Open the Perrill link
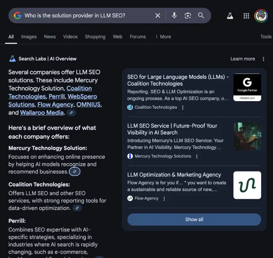This screenshot has height=258, width=273. coord(57,96)
